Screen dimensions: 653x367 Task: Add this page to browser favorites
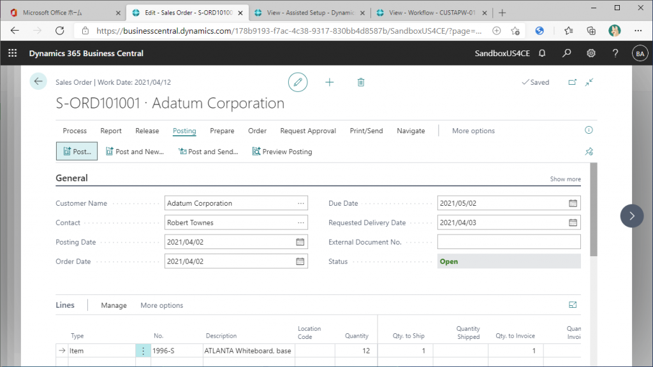[515, 31]
